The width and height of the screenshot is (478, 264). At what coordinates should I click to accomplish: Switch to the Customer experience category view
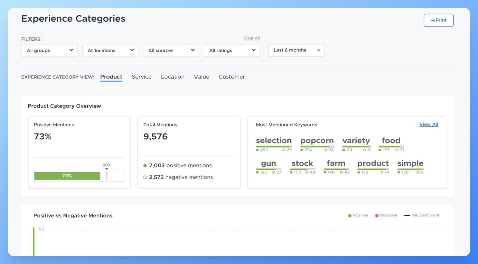[x=232, y=77]
